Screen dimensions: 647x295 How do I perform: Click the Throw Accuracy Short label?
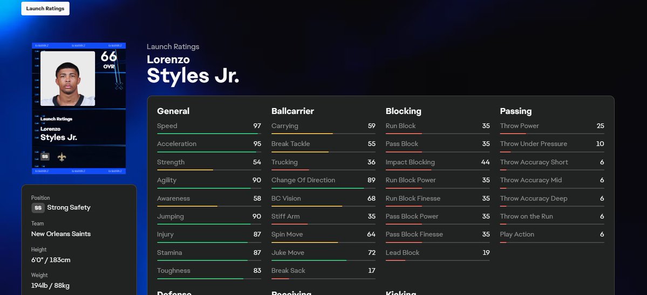[534, 162]
